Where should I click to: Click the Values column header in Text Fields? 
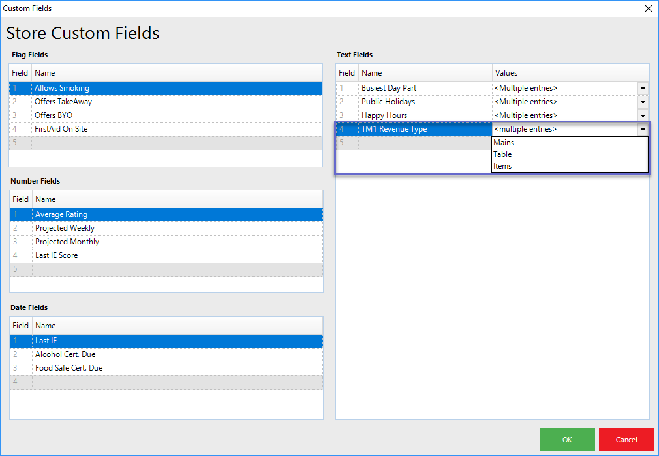coord(570,73)
